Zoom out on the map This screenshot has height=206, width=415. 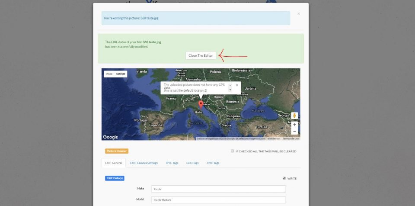(294, 131)
